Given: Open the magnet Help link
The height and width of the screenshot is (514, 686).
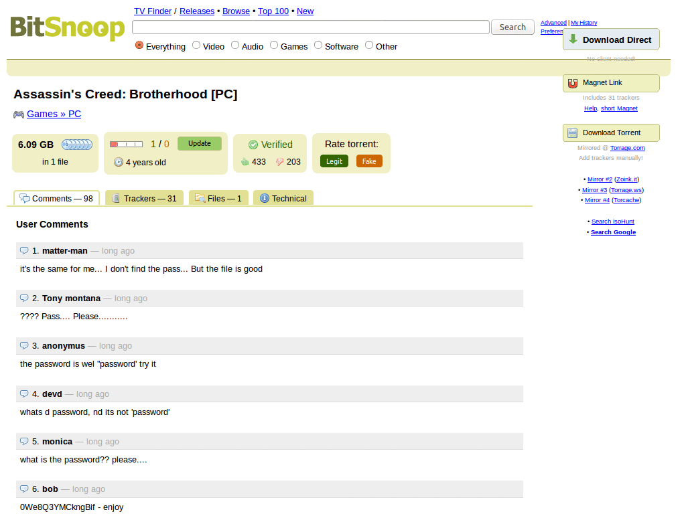Looking at the screenshot, I should tap(591, 108).
